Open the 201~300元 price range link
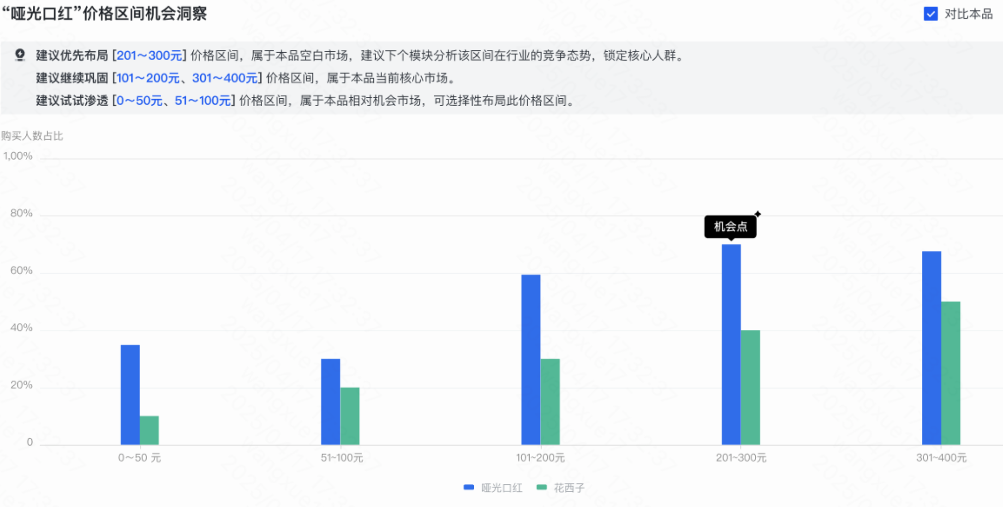Image resolution: width=1003 pixels, height=507 pixels. pos(149,56)
